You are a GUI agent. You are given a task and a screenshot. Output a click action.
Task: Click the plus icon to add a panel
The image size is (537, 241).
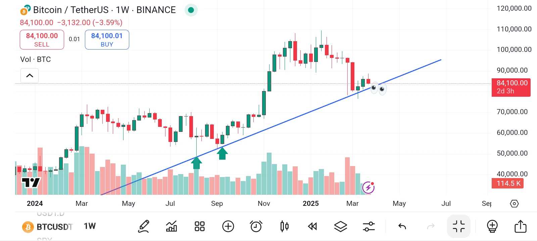pos(228,226)
